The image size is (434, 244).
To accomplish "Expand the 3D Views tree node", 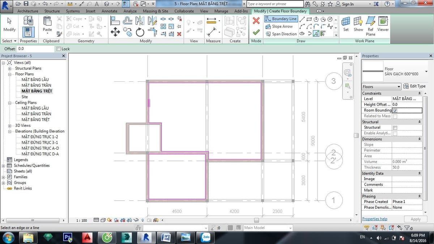I will point(9,125).
